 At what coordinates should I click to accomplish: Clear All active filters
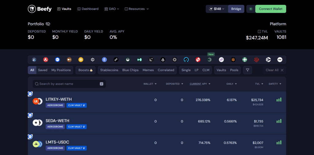coord(274,70)
